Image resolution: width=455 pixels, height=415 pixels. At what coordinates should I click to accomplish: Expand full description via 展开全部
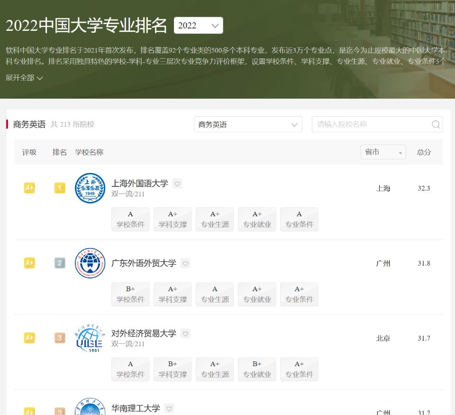click(24, 78)
